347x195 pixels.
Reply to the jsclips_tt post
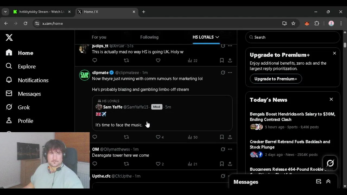point(95,60)
